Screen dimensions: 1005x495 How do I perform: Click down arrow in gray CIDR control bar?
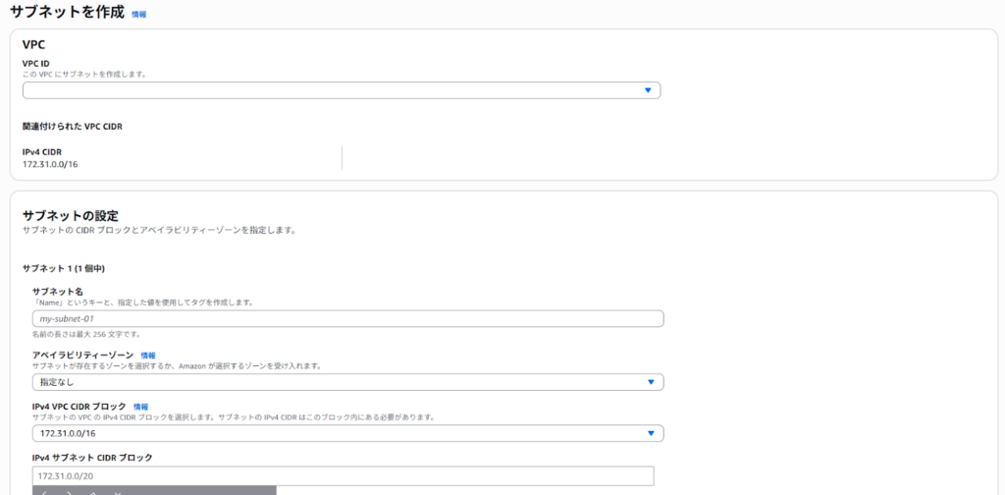[x=118, y=491]
